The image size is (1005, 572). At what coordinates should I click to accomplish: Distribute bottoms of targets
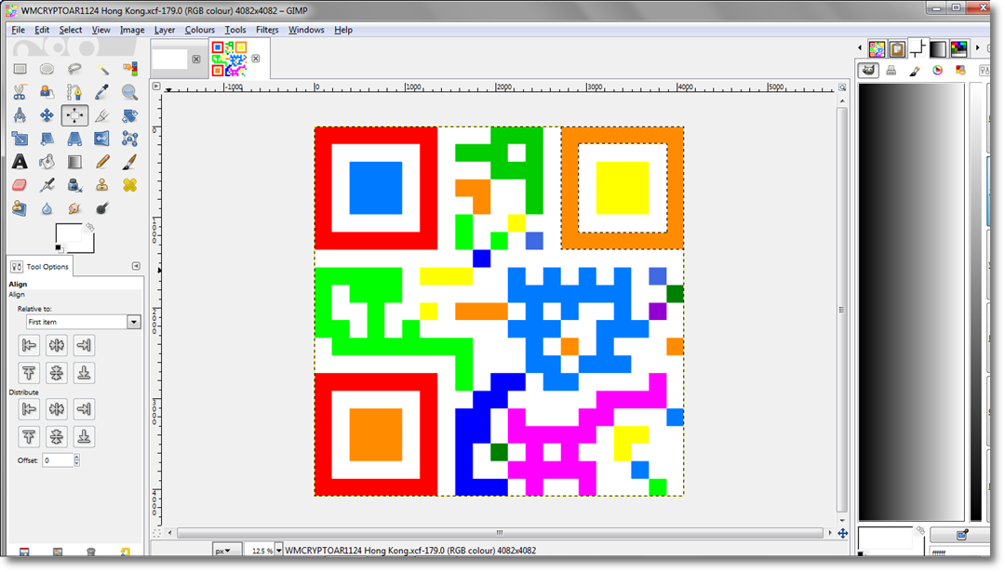click(x=84, y=436)
